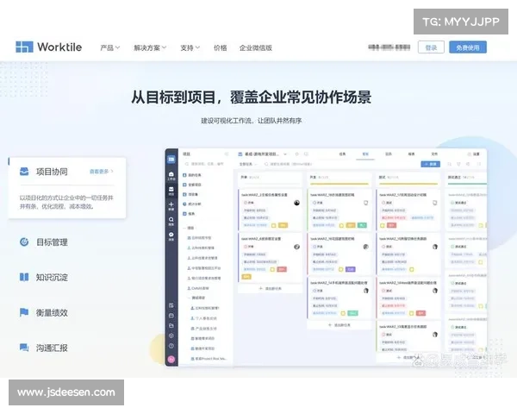Follow the 查看更多 link
This screenshot has width=517, height=414.
point(101,172)
